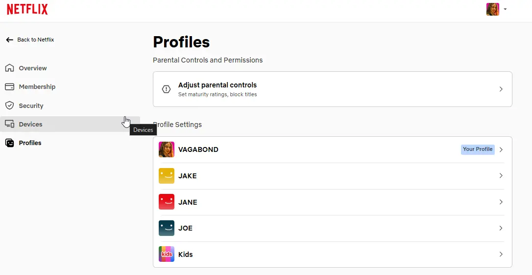Click the Profiles smiley icon
The image size is (532, 275).
coord(9,143)
